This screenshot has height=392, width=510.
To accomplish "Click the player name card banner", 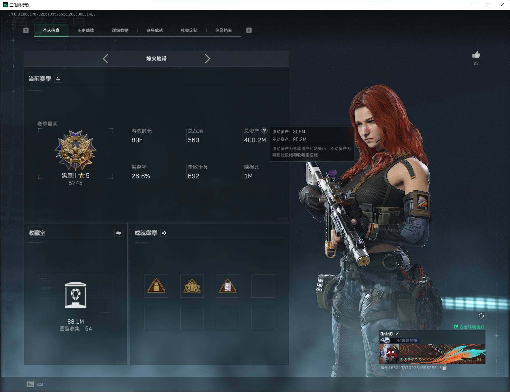I will (x=443, y=354).
